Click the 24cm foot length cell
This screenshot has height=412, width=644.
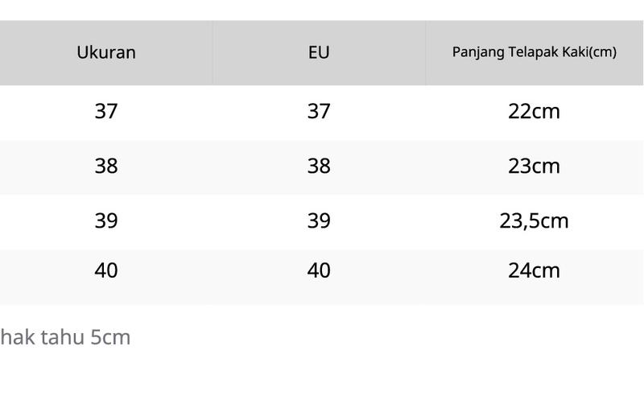(x=534, y=270)
